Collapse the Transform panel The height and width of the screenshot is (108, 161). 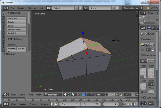point(9,13)
